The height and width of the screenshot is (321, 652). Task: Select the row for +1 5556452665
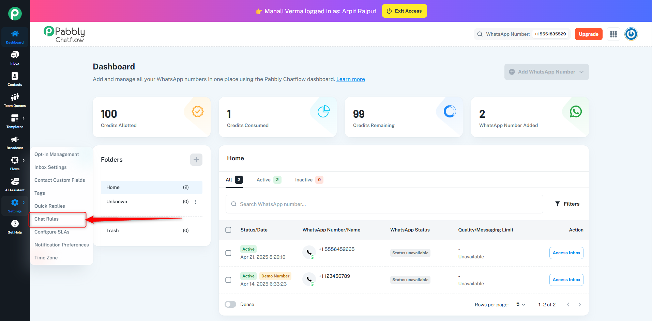228,253
